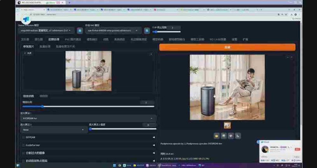Switch to the 文生图 tab

25,39
